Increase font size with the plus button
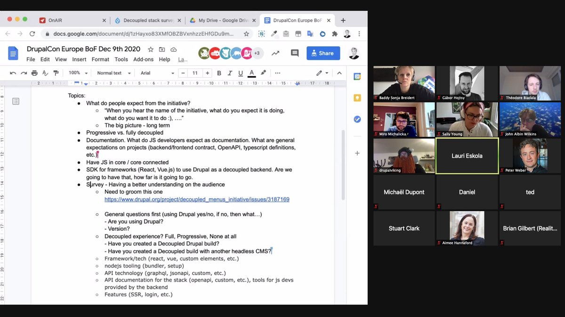Screen dimensions: 565x317 tap(207, 73)
